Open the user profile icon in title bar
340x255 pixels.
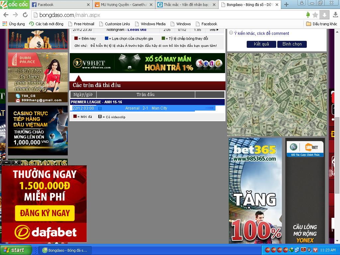301,3
